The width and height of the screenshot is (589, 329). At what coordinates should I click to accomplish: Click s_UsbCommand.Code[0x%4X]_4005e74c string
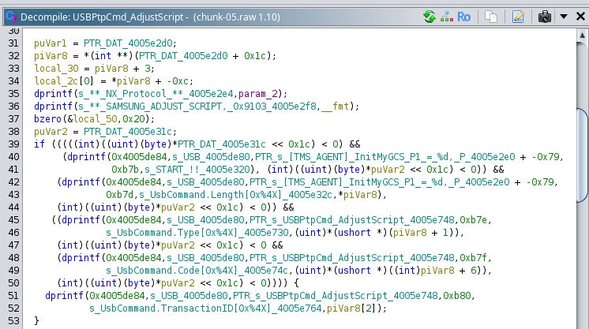coord(197,271)
